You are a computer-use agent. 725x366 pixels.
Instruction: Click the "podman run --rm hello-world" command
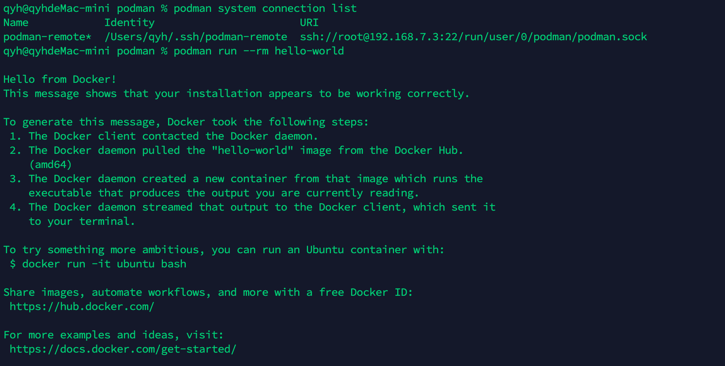click(x=259, y=51)
